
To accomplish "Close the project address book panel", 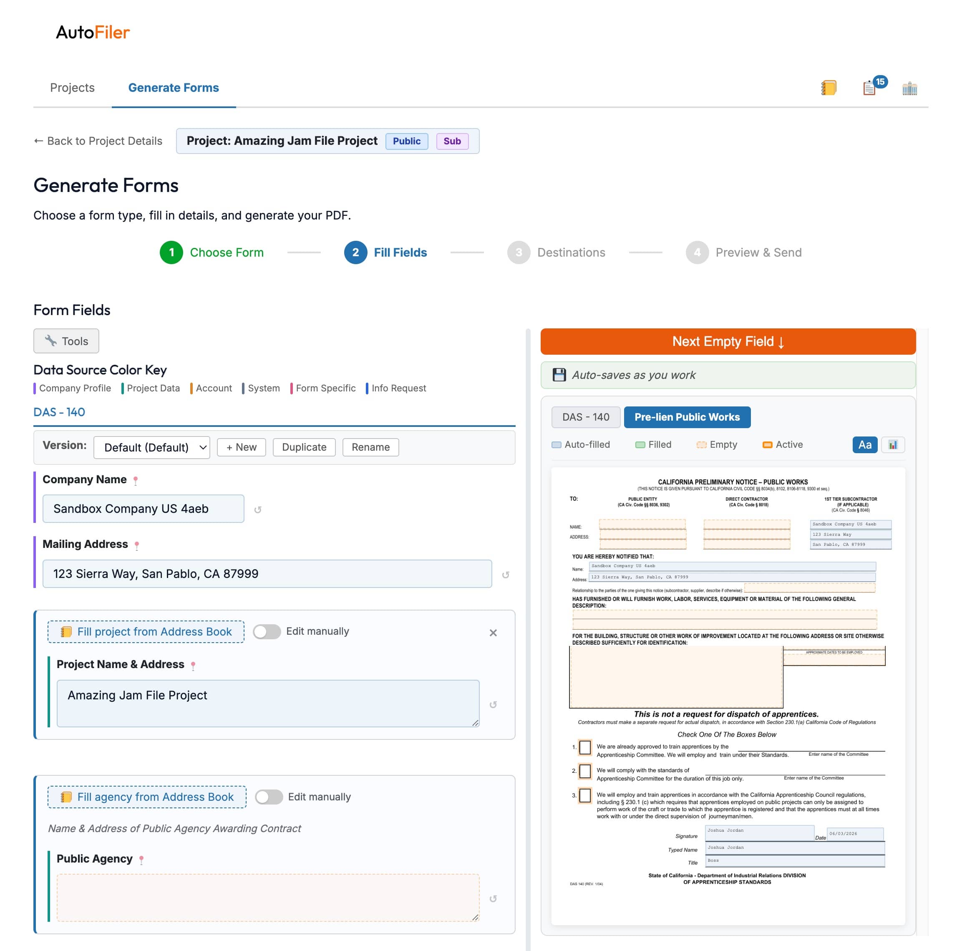I will [493, 632].
